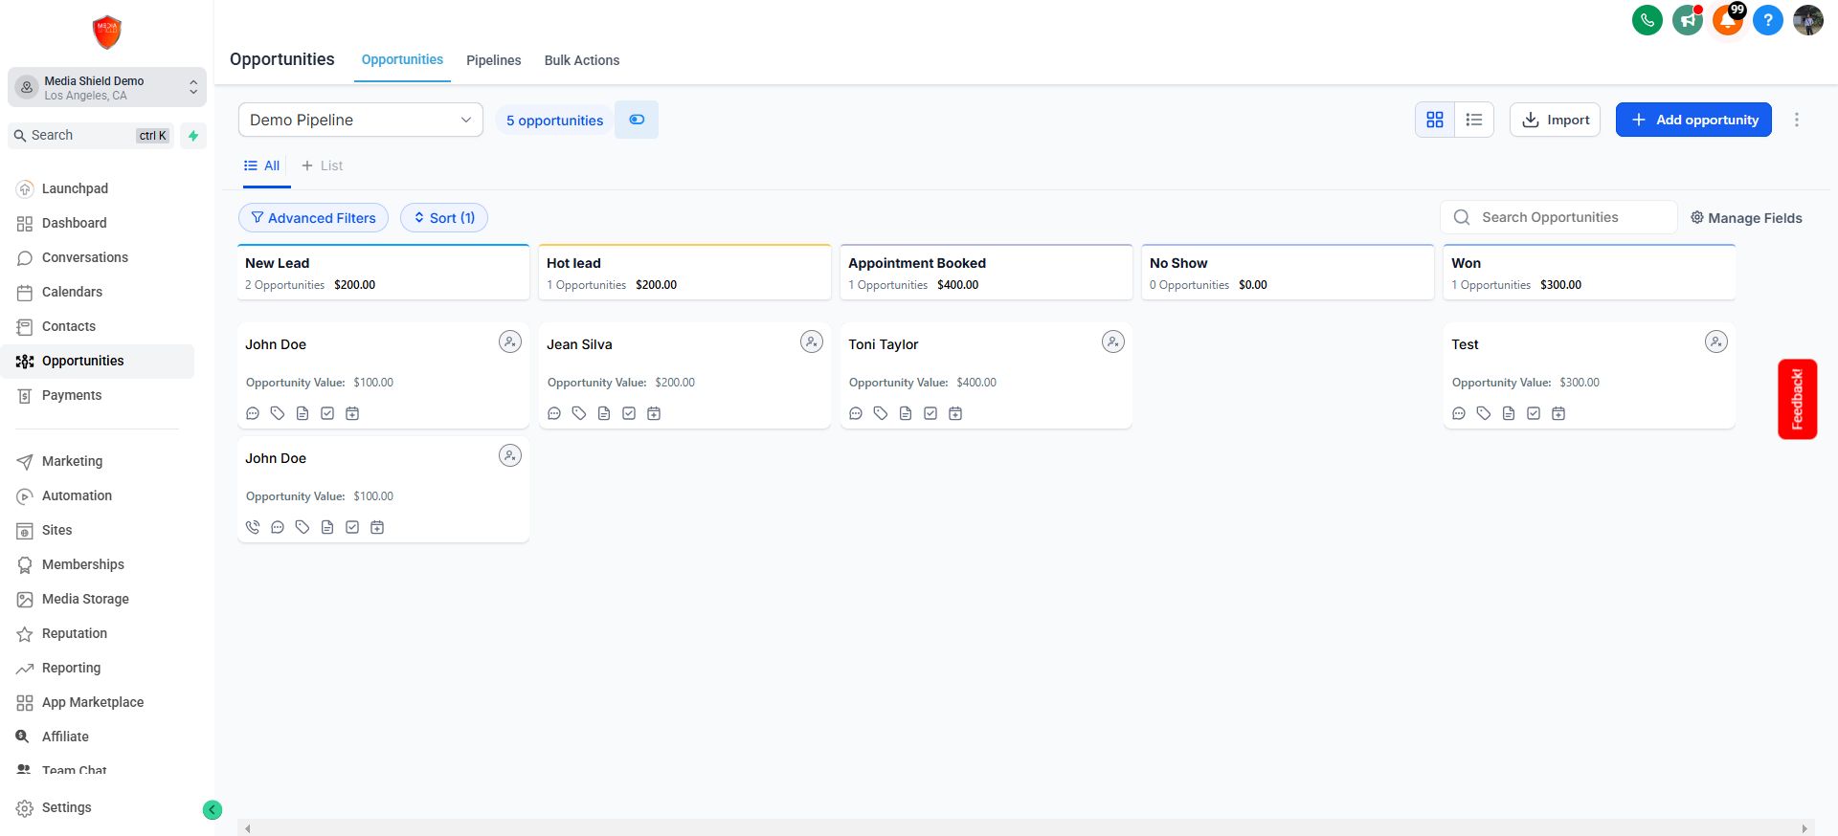Open the Bulk Actions tab
Viewport: 1838px width, 836px height.
pos(581,60)
